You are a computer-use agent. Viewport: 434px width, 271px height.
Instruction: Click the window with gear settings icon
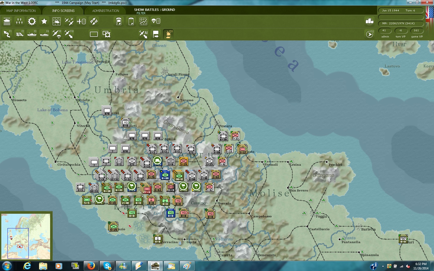(106, 34)
